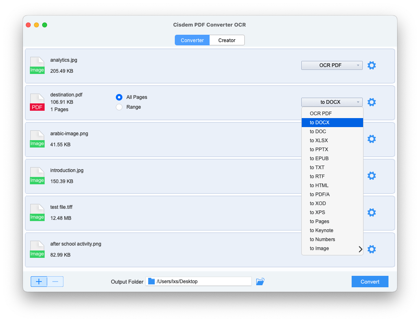
Task: Add a file with plus button
Action: click(39, 282)
